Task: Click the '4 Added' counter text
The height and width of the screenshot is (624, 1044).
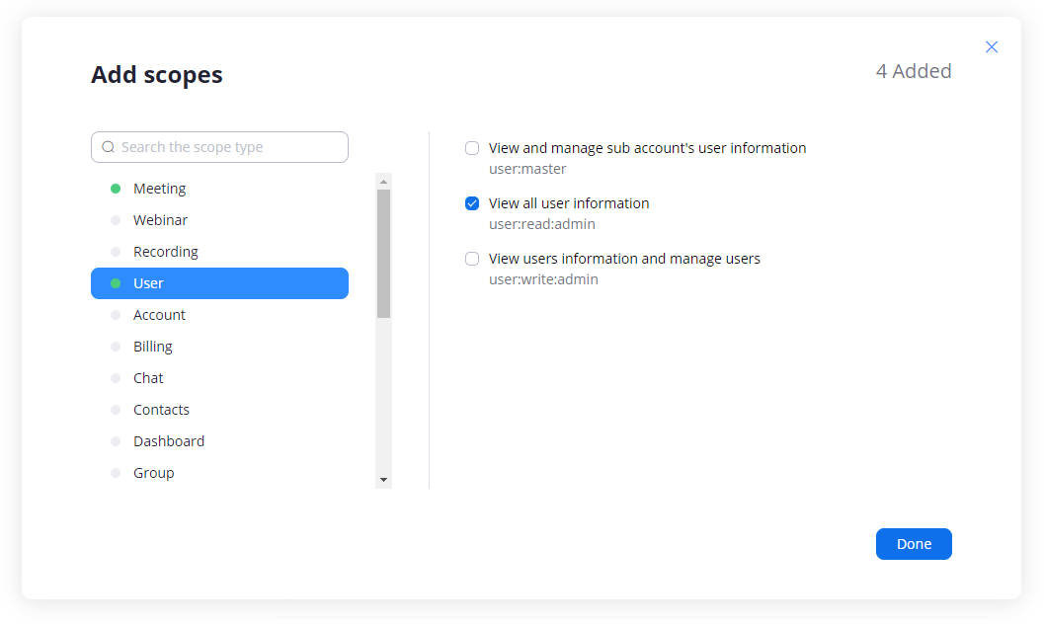Action: pyautogui.click(x=914, y=71)
